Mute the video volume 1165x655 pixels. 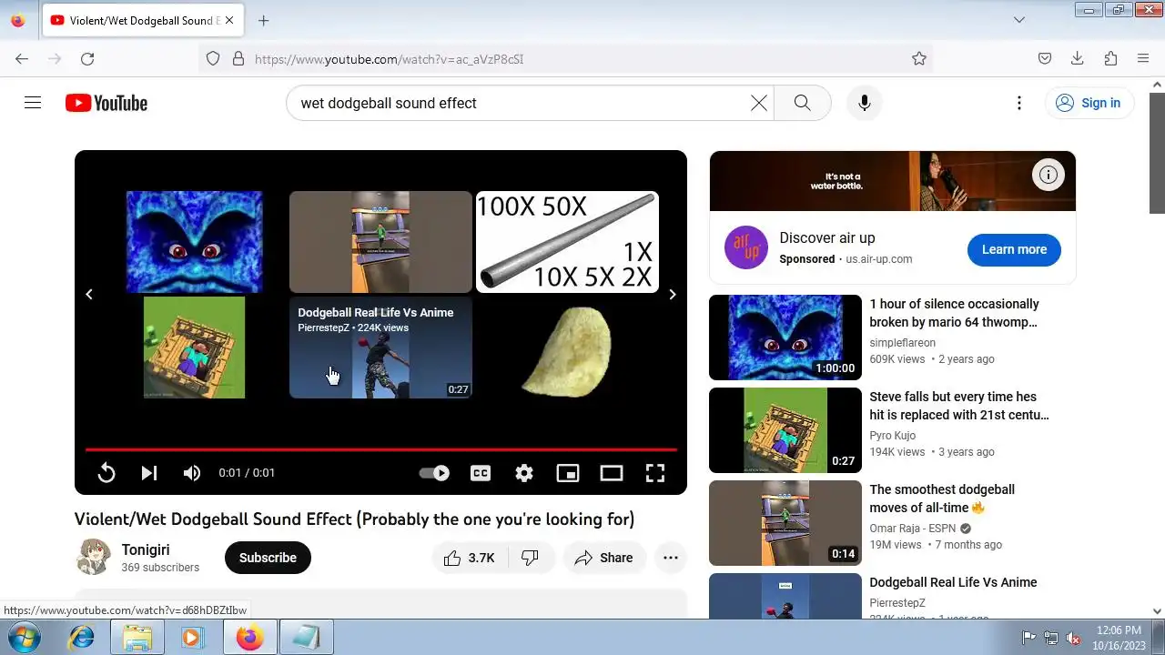point(192,473)
